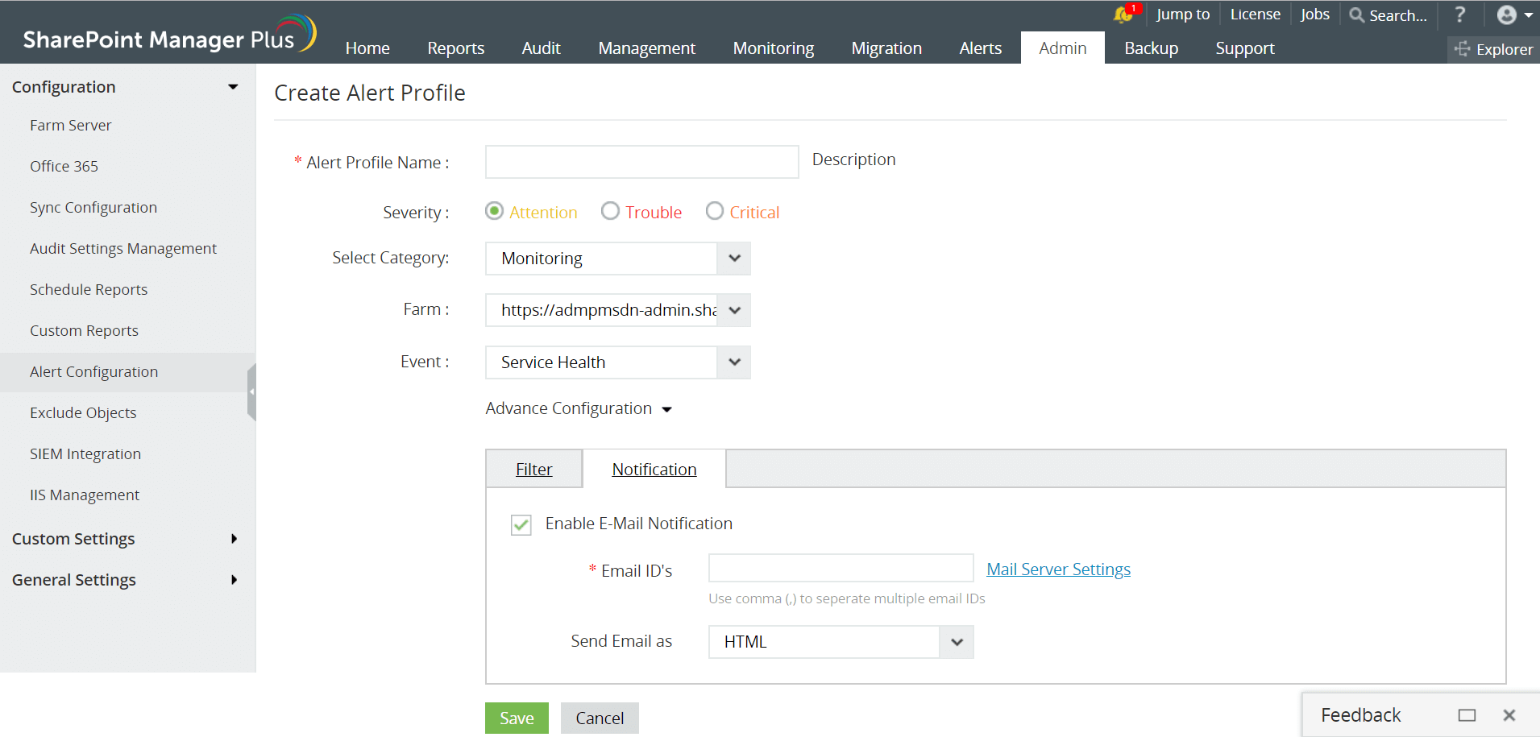The height and width of the screenshot is (737, 1540).
Task: Expand the General Settings section
Action: point(234,580)
